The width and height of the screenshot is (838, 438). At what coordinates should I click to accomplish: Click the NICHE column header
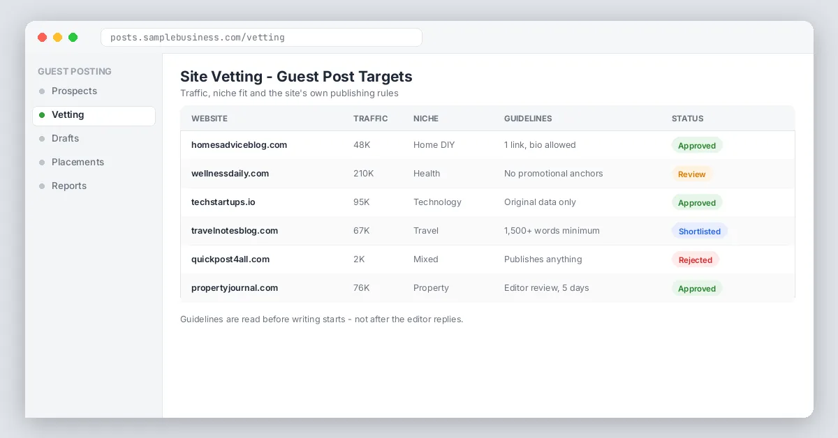click(426, 119)
